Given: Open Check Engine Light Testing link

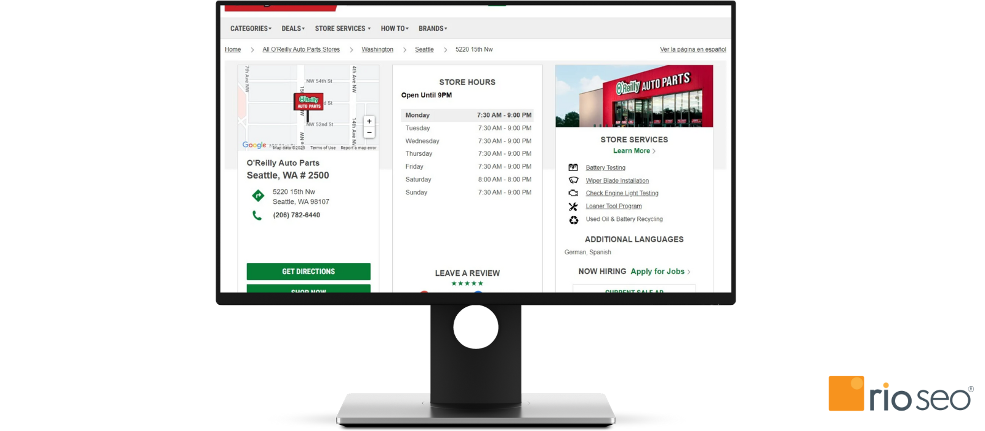Looking at the screenshot, I should click(622, 193).
